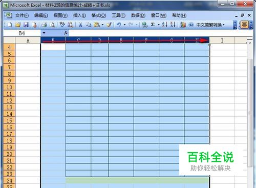Toggle the center alignment button

pos(244,25)
